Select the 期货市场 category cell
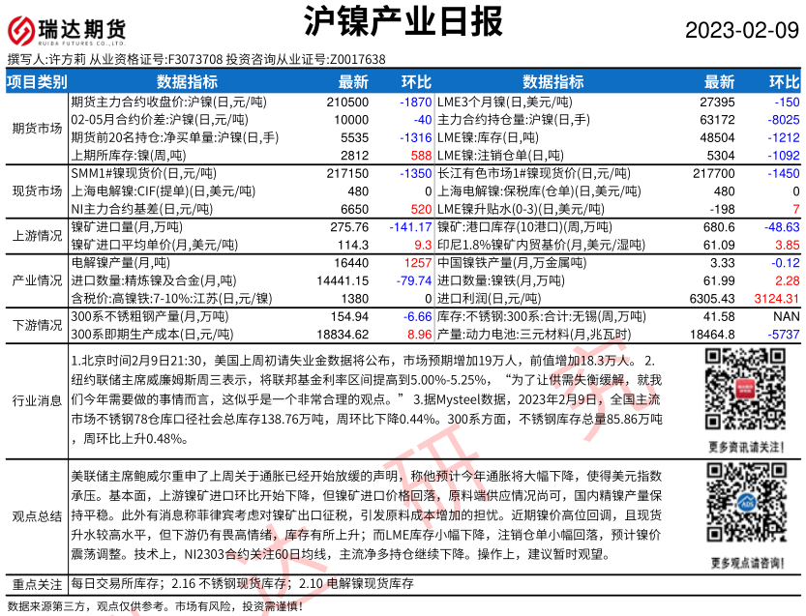 (x=37, y=128)
